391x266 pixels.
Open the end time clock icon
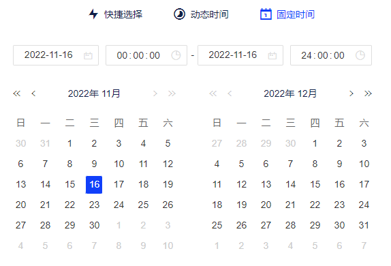click(x=360, y=55)
